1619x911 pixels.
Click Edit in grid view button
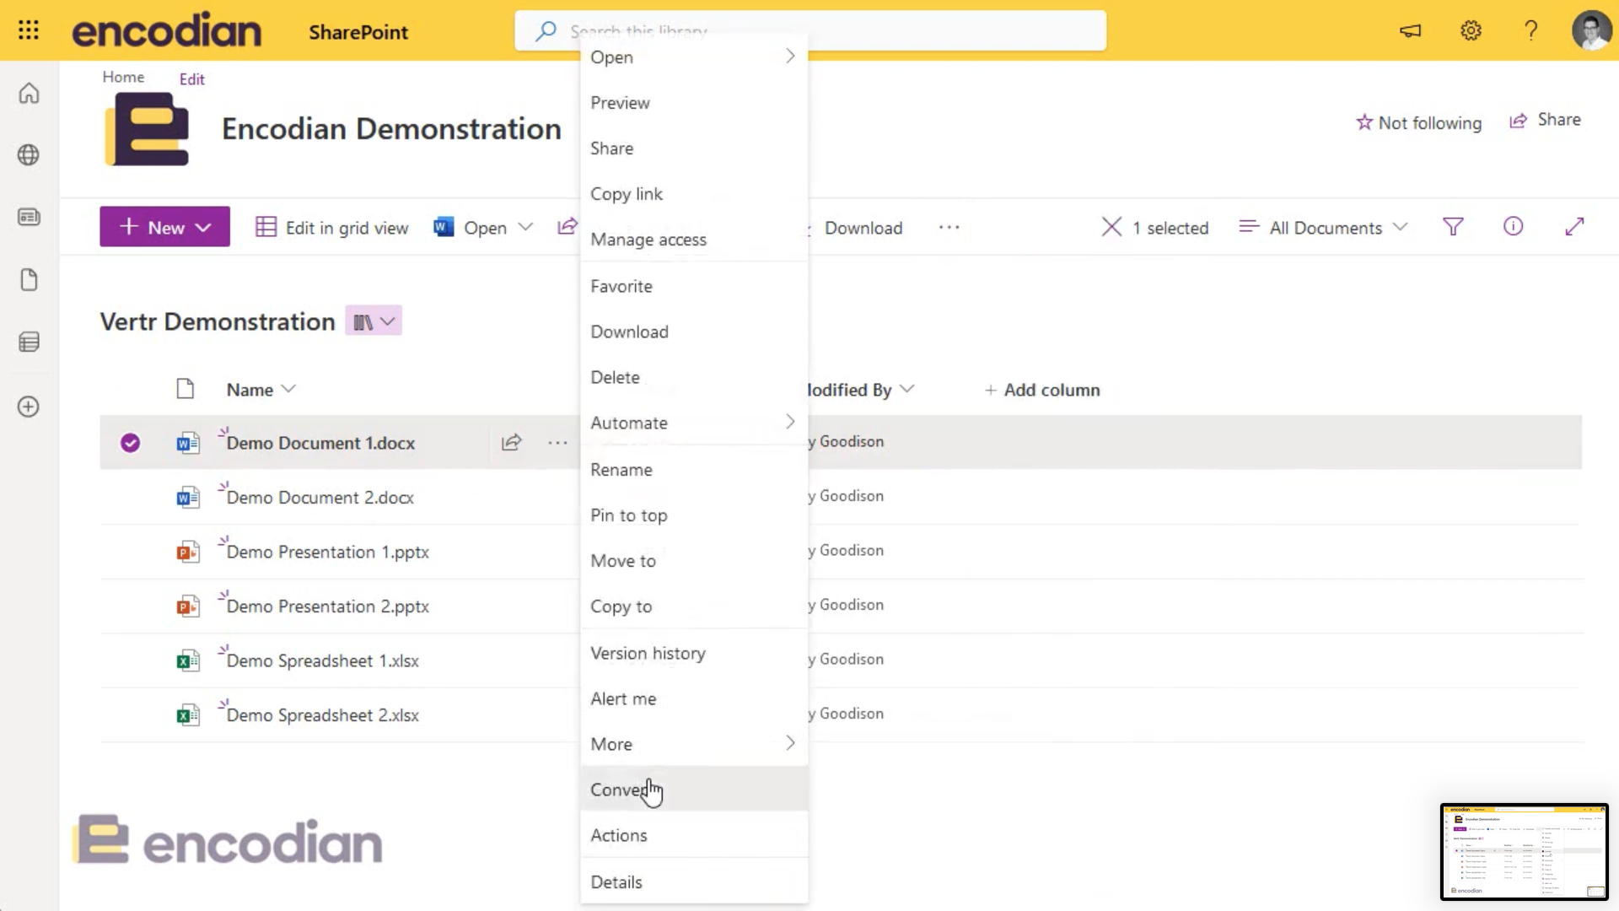332,228
